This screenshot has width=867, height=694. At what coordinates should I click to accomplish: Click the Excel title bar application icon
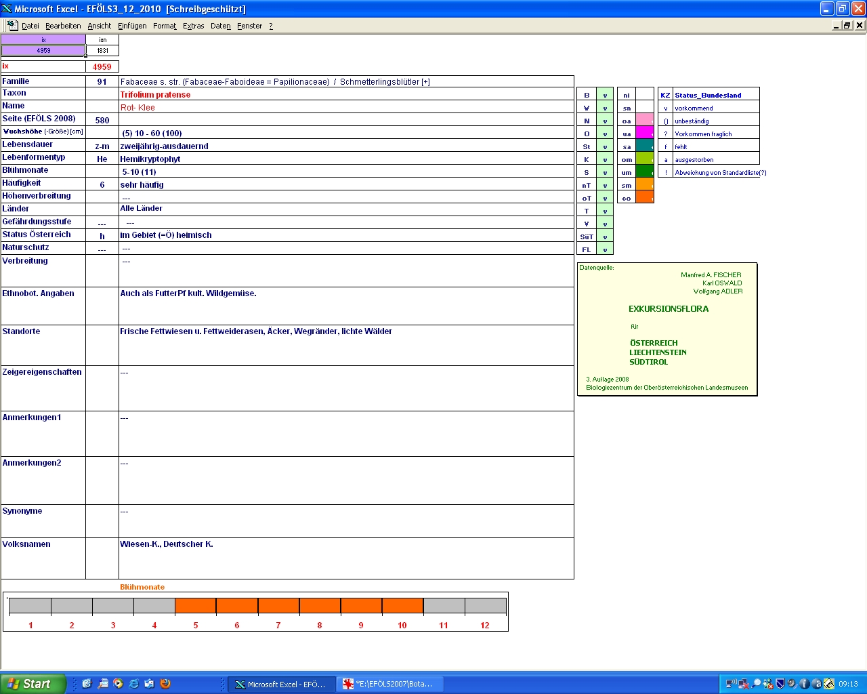coord(7,8)
